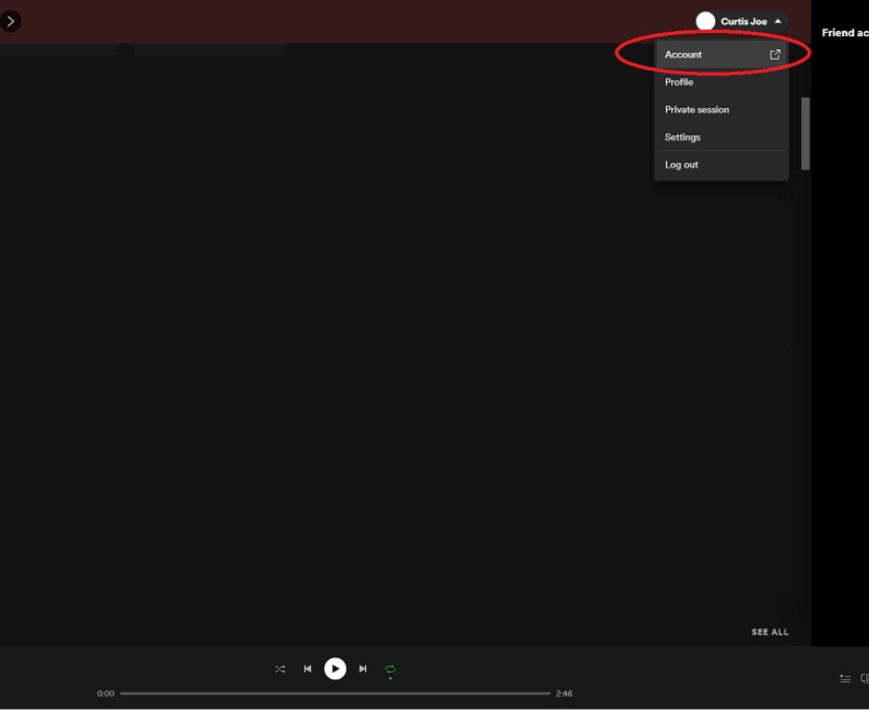The height and width of the screenshot is (710, 869).
Task: Open Settings from the user menu
Action: 682,137
